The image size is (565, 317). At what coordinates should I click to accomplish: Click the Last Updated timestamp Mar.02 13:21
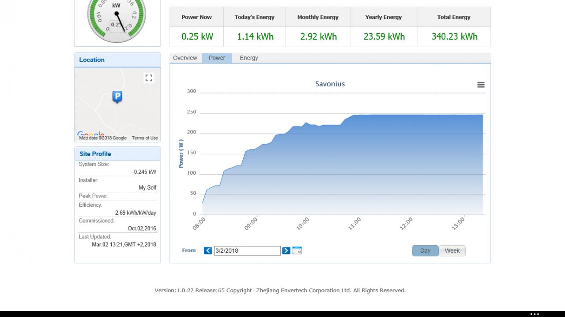(x=124, y=245)
